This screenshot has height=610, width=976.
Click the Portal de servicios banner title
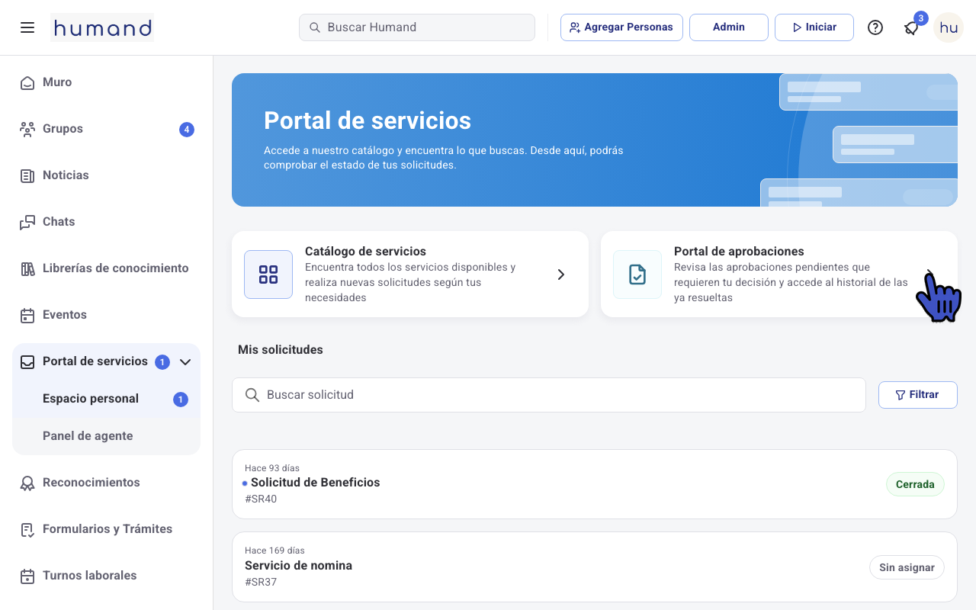click(368, 120)
